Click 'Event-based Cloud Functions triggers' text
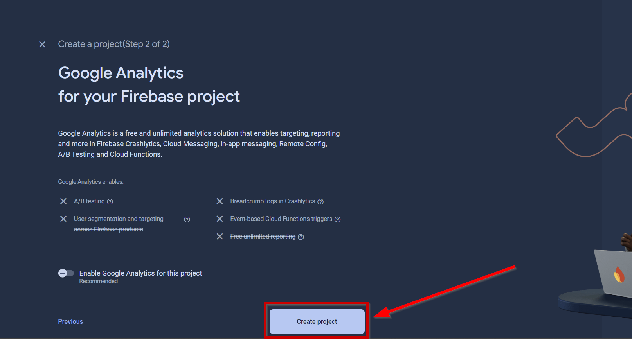The height and width of the screenshot is (339, 632). tap(281, 219)
